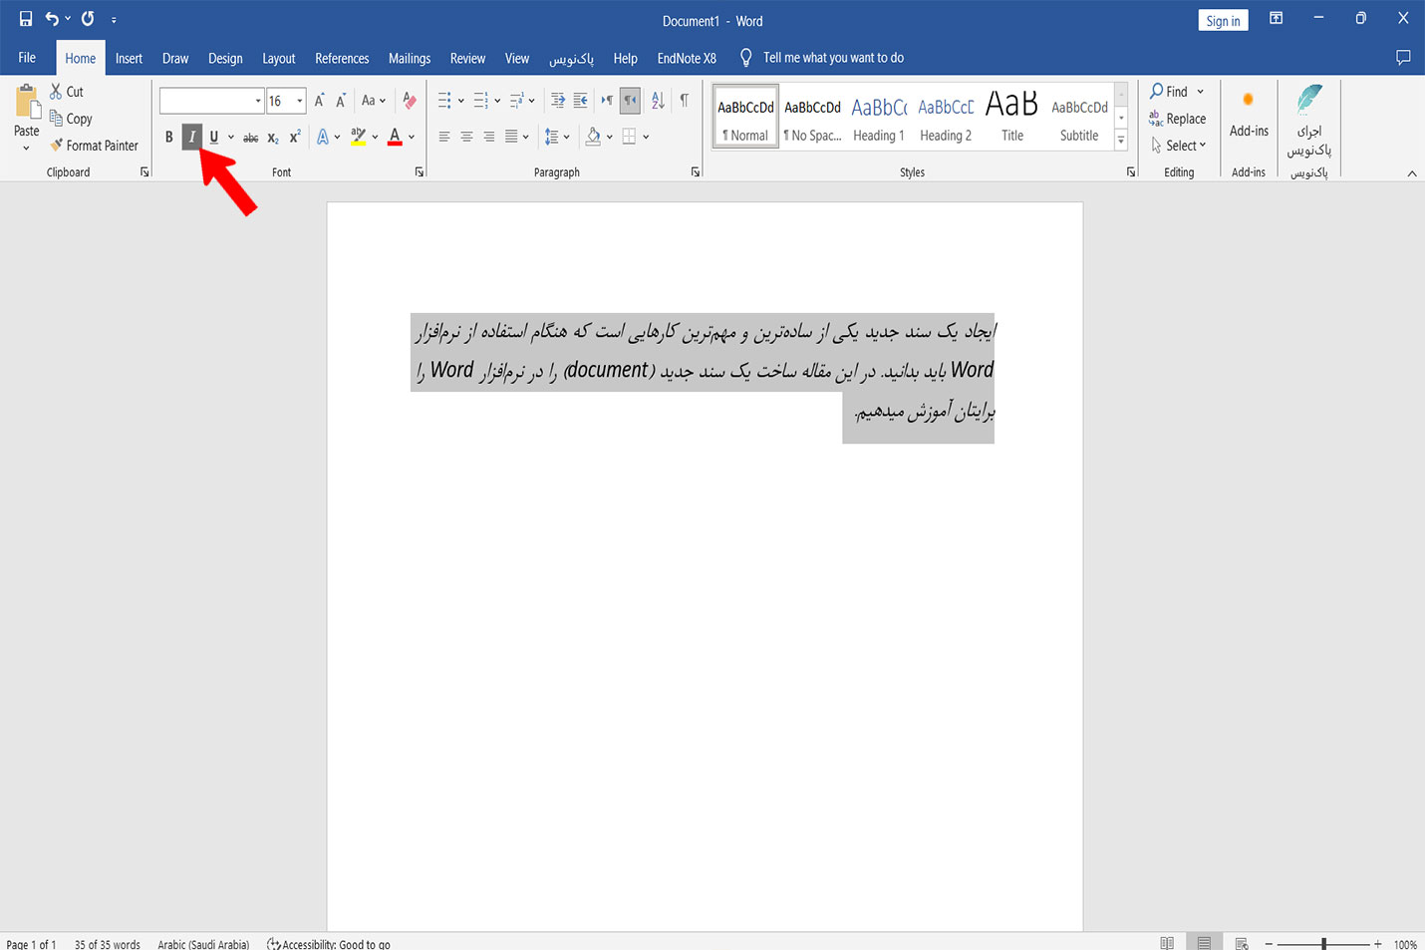This screenshot has height=950, width=1425.
Task: Click the Cut icon
Action: [x=56, y=91]
